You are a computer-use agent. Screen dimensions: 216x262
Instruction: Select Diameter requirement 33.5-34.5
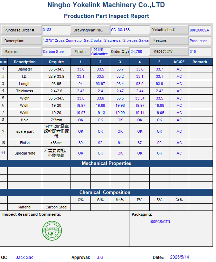[x=56, y=69]
